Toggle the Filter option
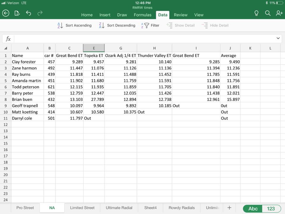 tap(151, 26)
